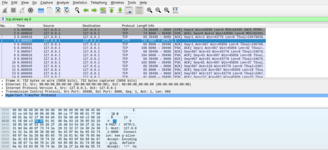The width and height of the screenshot is (328, 150).
Task: Select packet 3 at time 0.000018
Action: click(133, 37)
